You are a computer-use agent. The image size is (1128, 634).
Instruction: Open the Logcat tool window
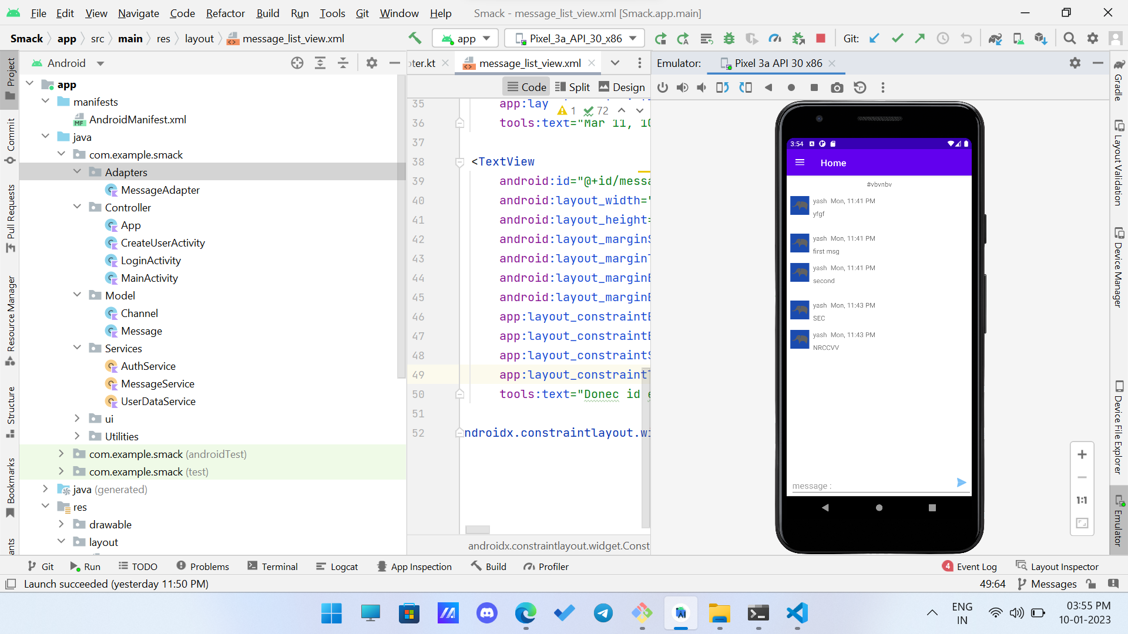coord(337,566)
